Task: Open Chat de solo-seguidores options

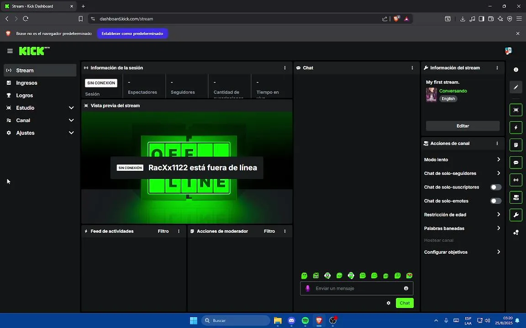Action: pyautogui.click(x=462, y=174)
